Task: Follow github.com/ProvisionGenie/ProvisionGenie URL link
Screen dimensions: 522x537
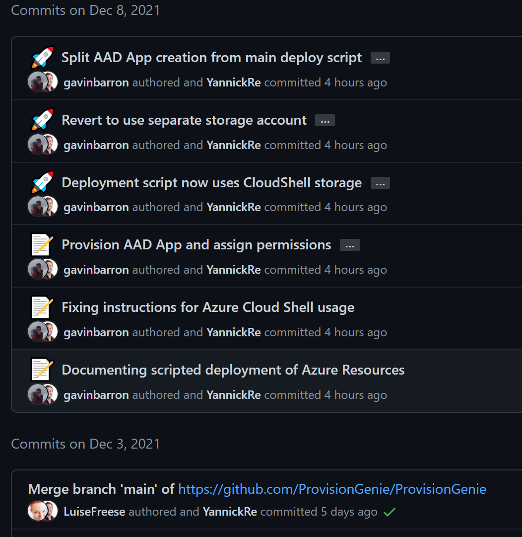Action: tap(332, 489)
